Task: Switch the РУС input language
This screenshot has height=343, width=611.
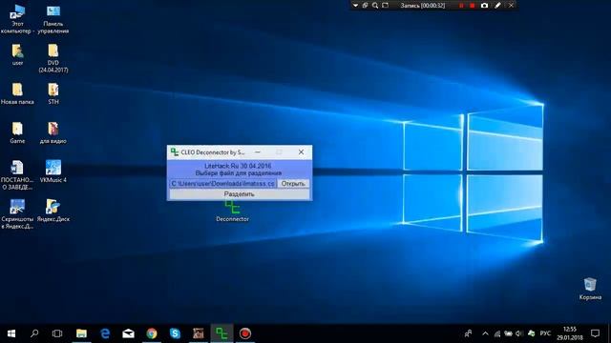Action: [545, 333]
